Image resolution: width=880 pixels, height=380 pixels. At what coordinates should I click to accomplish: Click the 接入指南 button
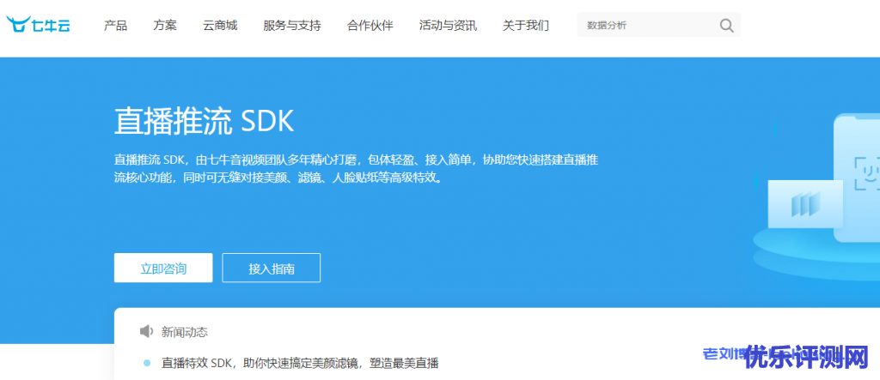(271, 268)
